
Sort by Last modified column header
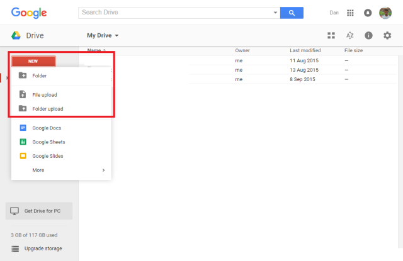coord(305,50)
